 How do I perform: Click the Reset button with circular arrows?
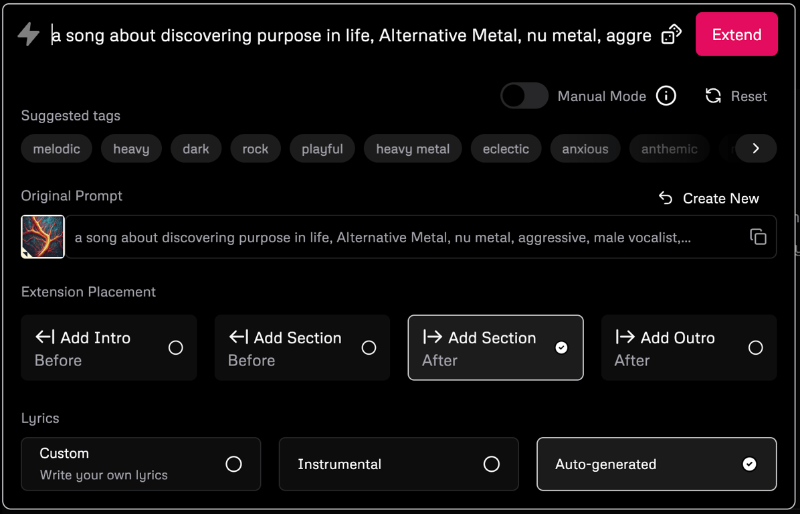(736, 96)
